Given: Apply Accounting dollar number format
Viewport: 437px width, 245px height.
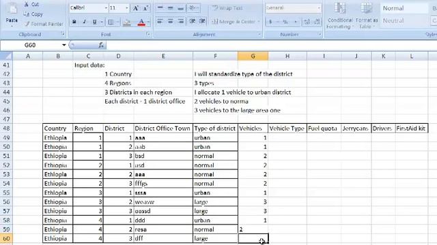Looking at the screenshot, I should [270, 21].
